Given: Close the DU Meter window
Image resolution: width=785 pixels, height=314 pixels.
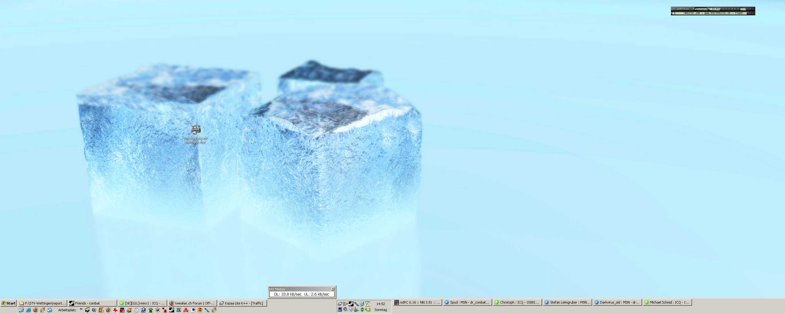Looking at the screenshot, I should point(333,289).
